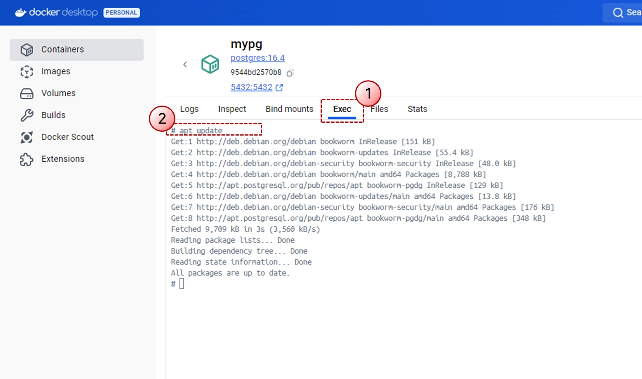Click the "Fetched 9,709 kB" line
This screenshot has height=379, width=642.
(x=245, y=229)
